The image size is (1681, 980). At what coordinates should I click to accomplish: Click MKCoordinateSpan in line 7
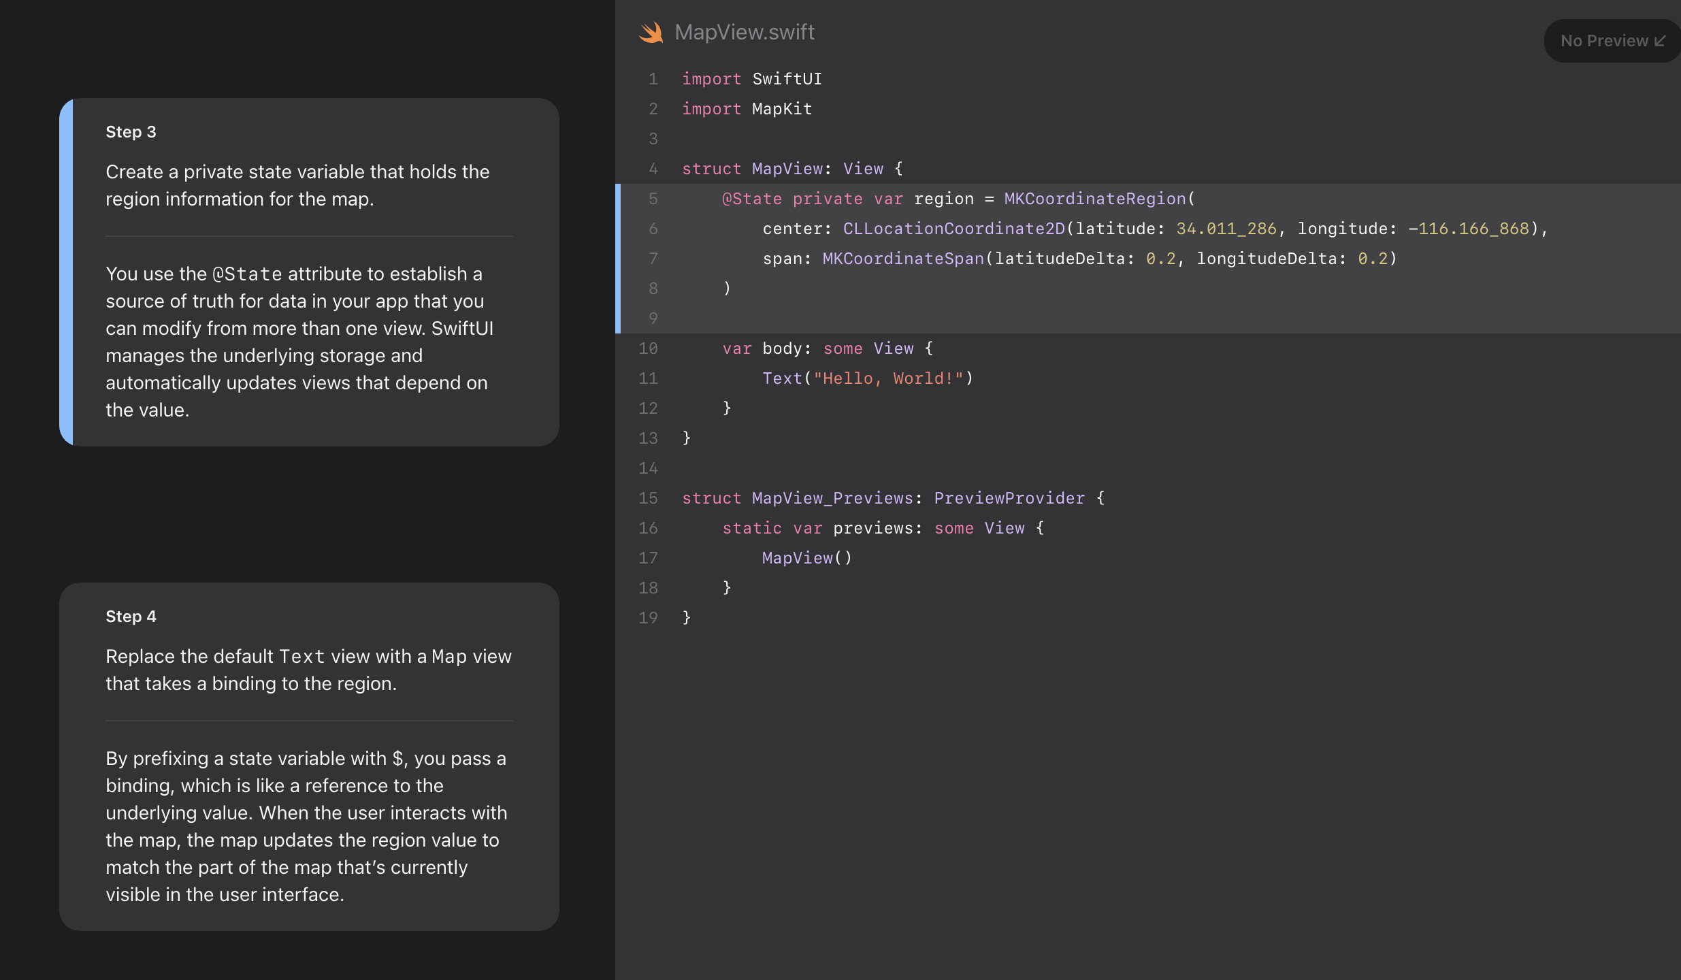902,259
